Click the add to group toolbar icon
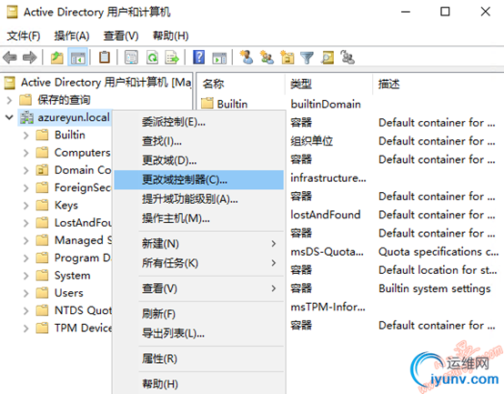 pyautogui.click(x=348, y=57)
